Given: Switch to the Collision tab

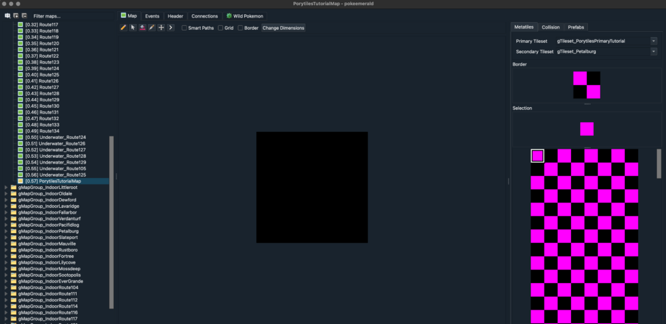Looking at the screenshot, I should [550, 27].
